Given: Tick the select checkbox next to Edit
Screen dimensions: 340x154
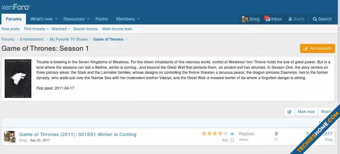Looking at the screenshot, I should click(232, 140).
